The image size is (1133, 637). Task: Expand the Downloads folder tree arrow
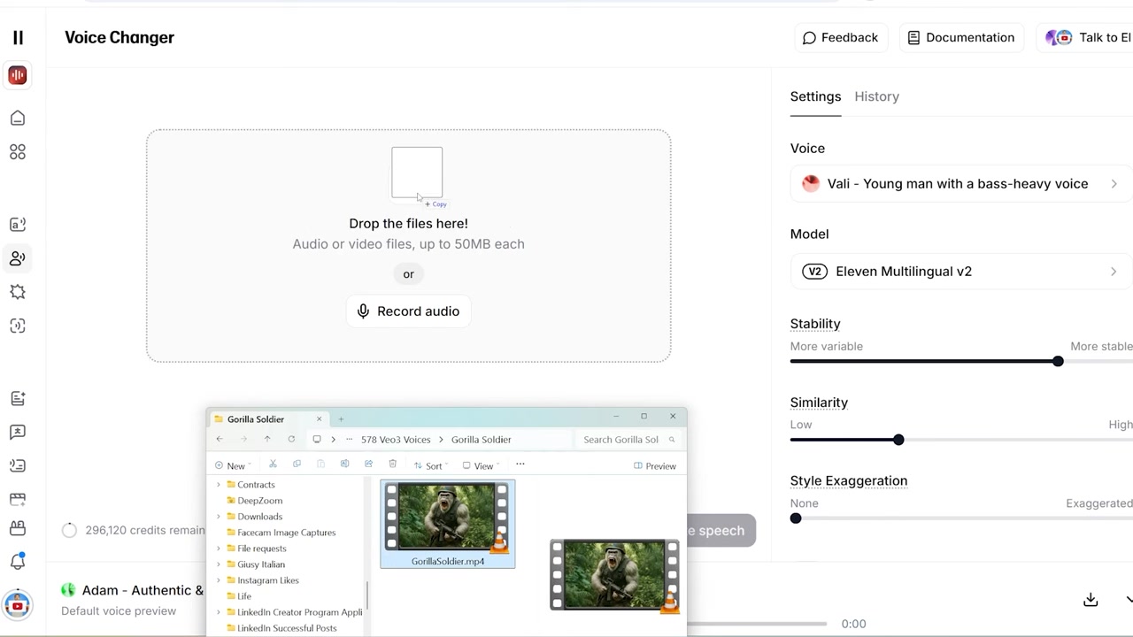coord(219,517)
